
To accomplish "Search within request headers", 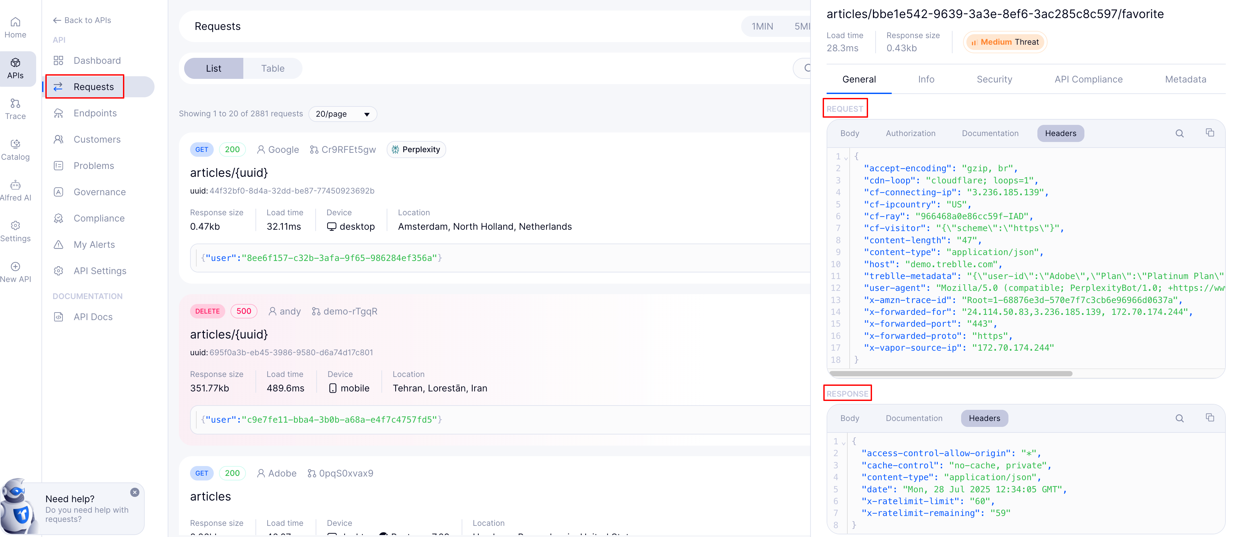I will [x=1179, y=134].
